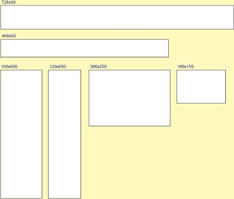The height and width of the screenshot is (199, 234).
Task: Select the 728x90 leaderboard ad box
Action: pos(117,17)
